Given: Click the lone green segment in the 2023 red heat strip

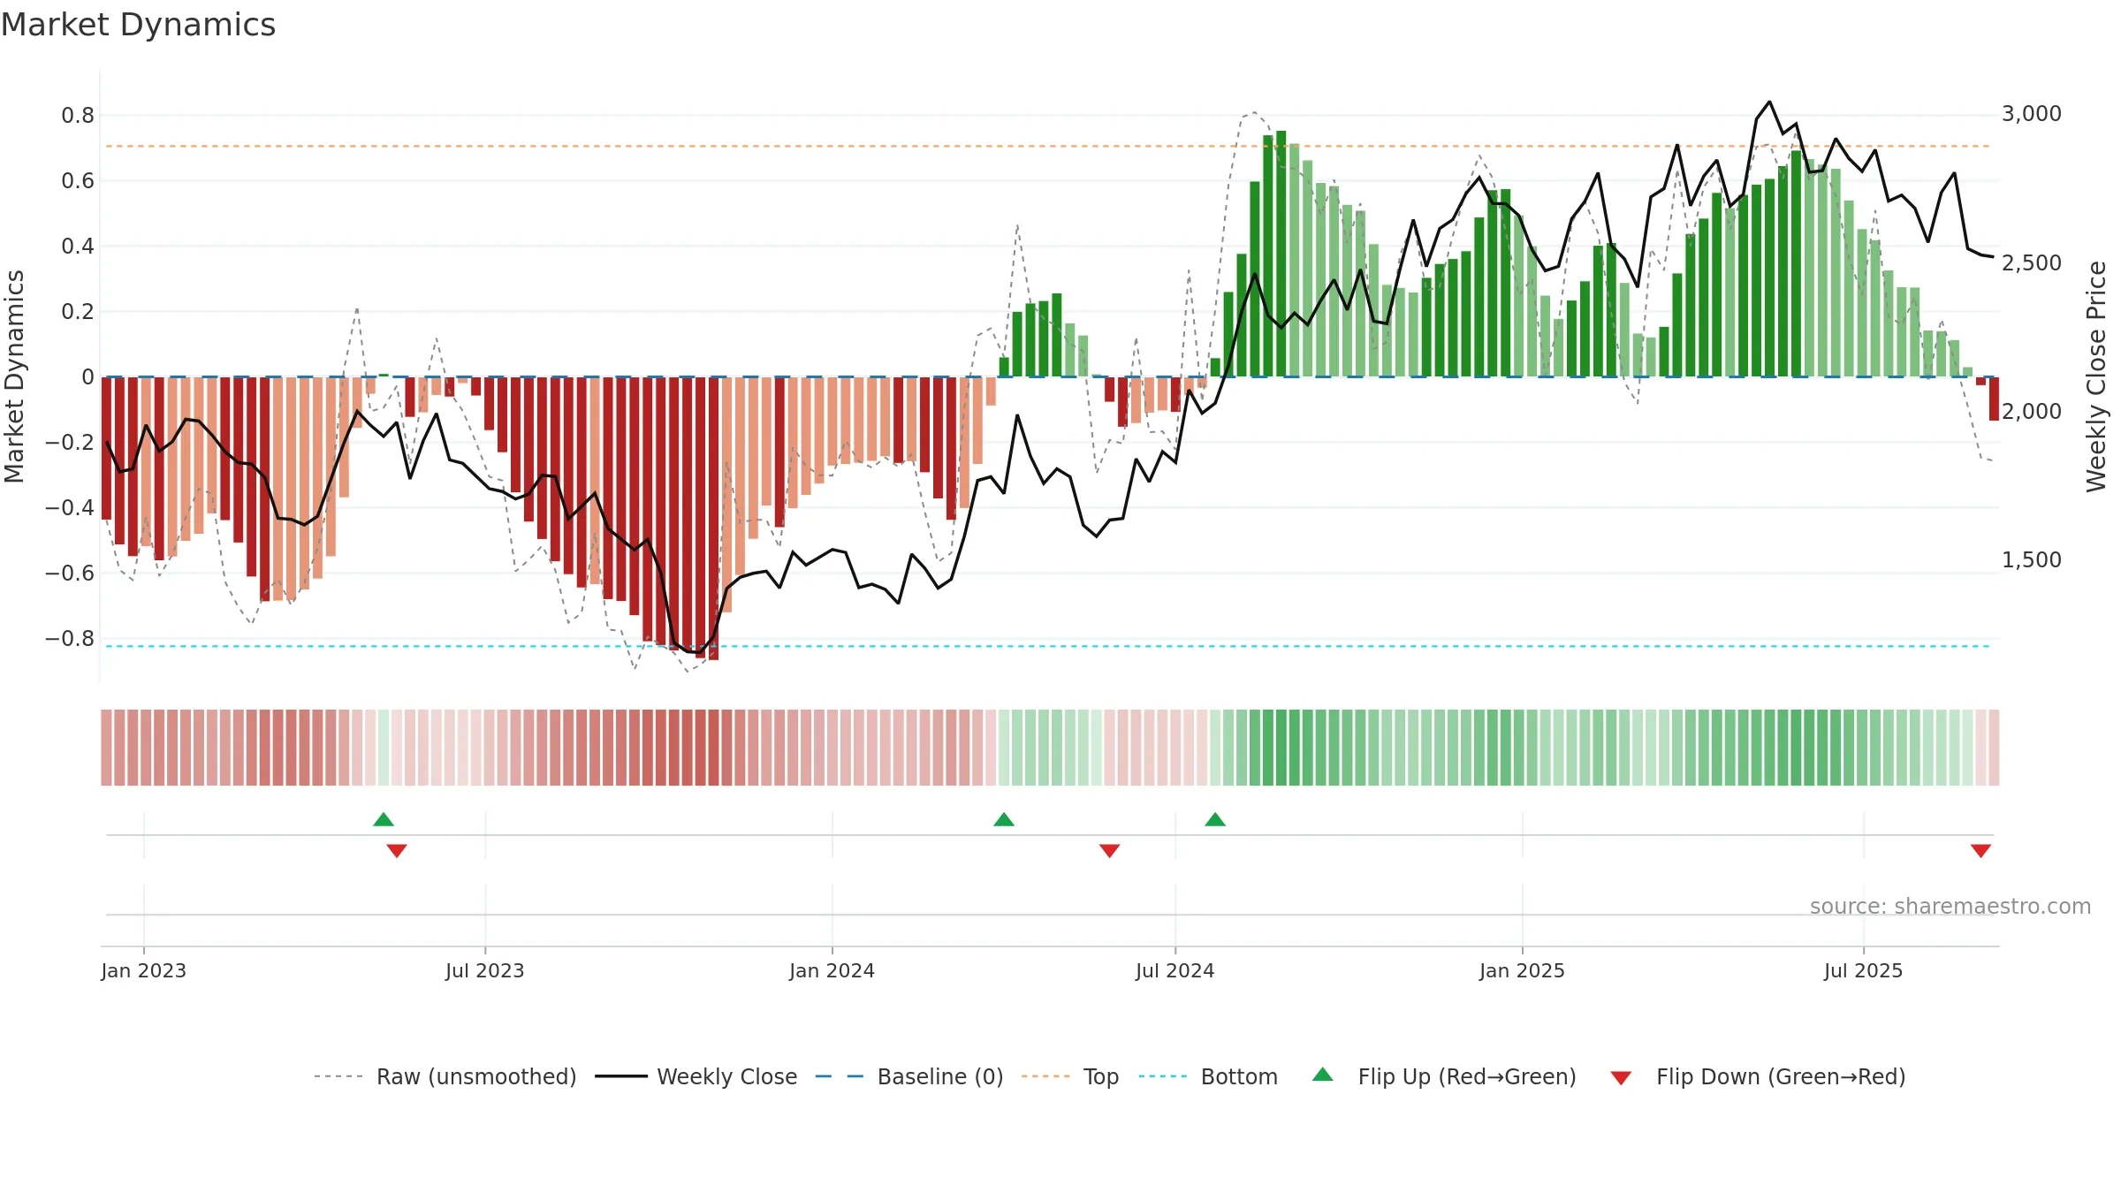Looking at the screenshot, I should [x=384, y=748].
